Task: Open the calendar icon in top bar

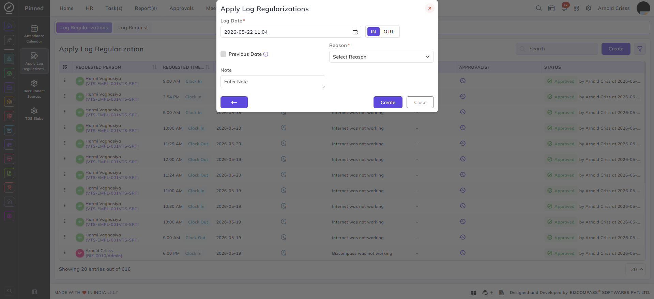Action: coord(551,8)
